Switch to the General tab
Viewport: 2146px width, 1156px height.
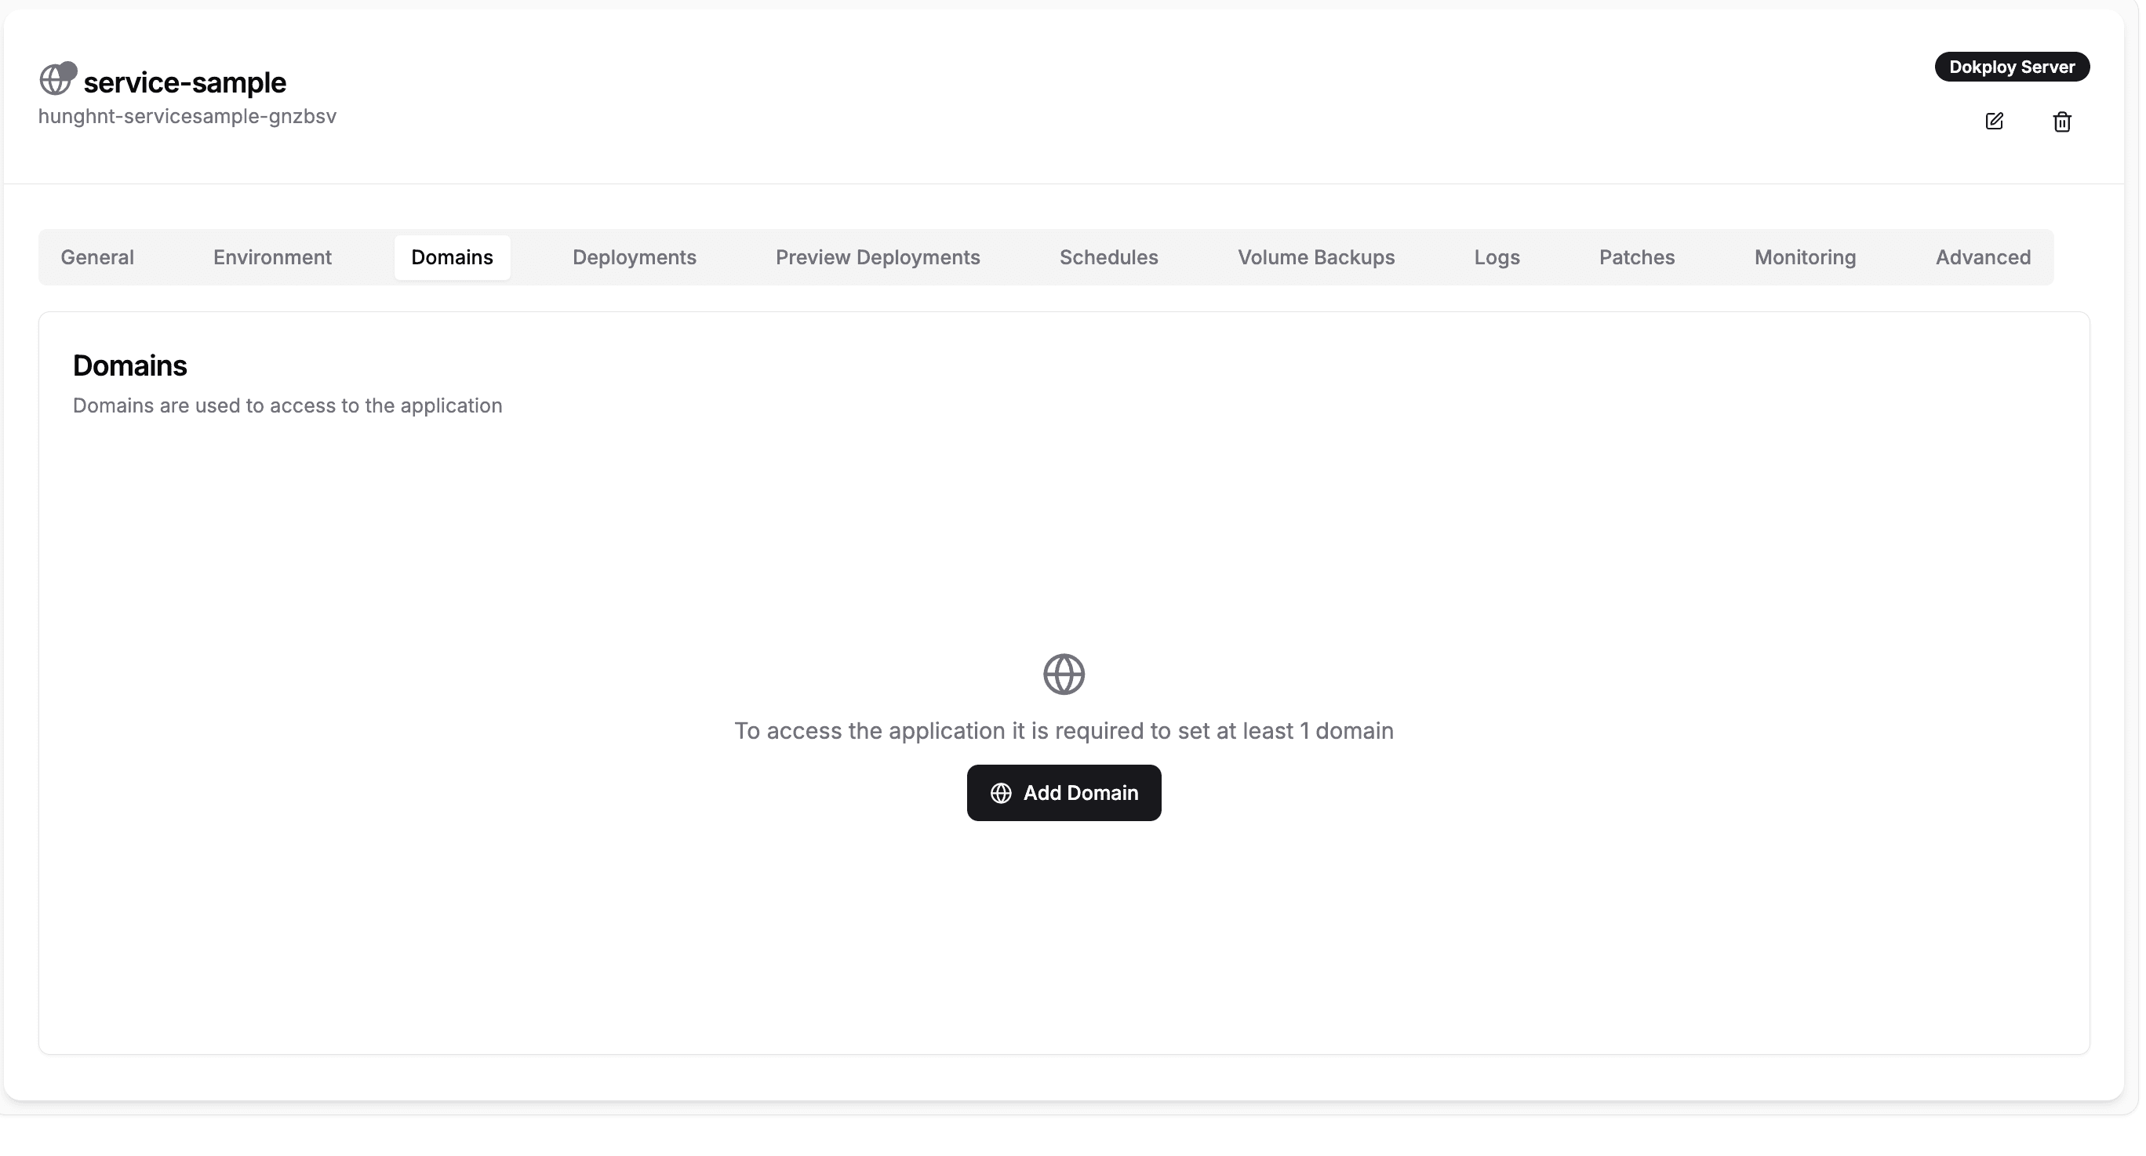[x=96, y=257]
